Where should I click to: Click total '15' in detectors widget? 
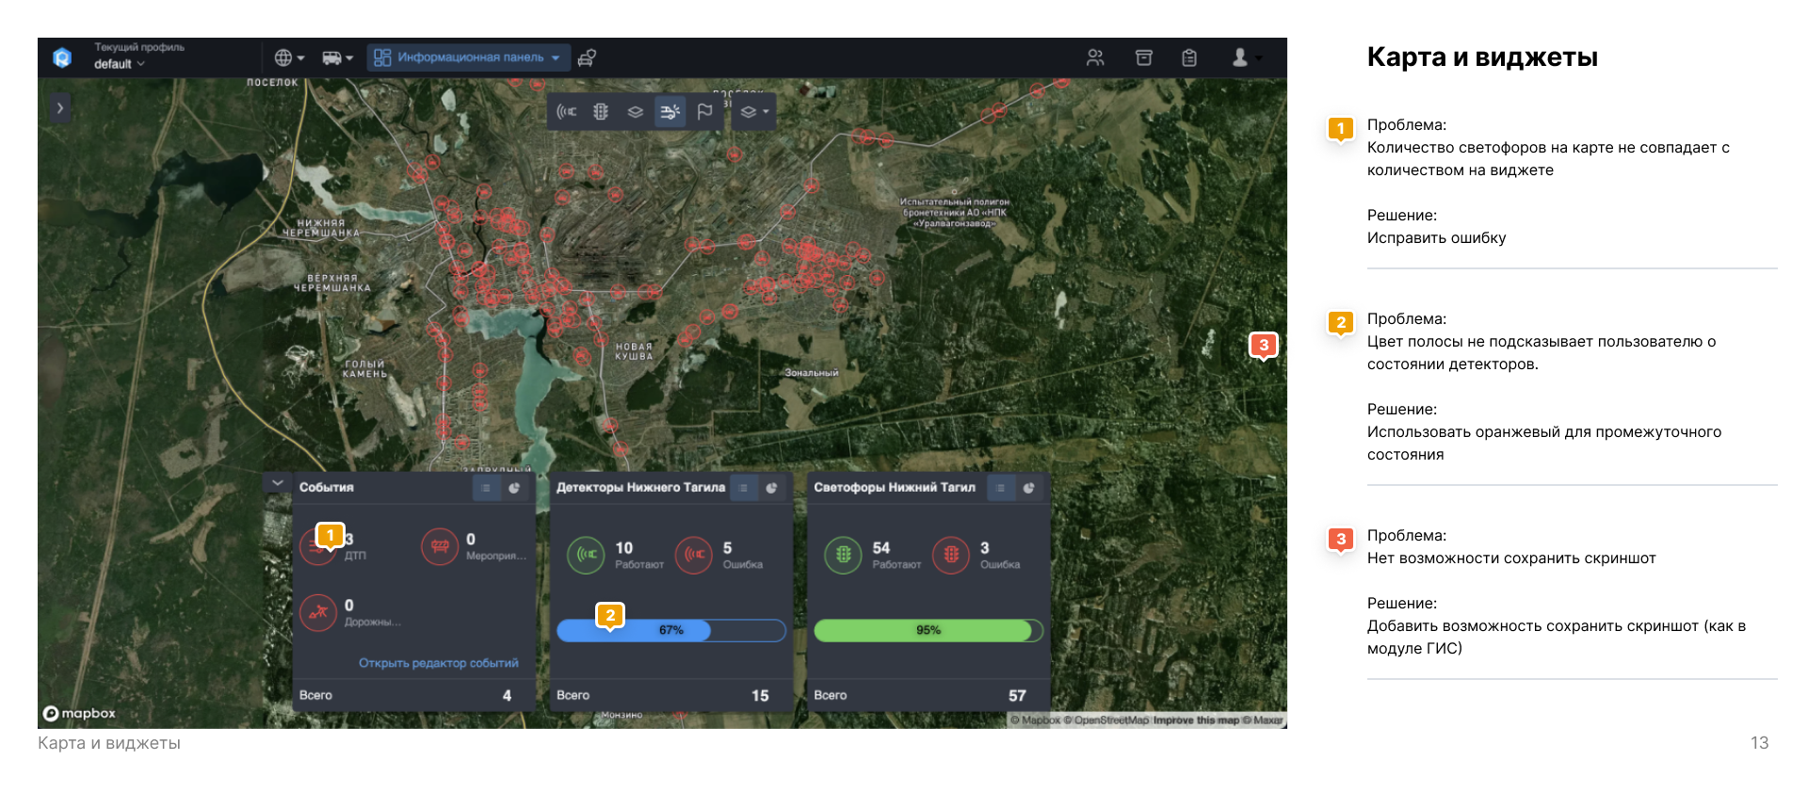point(760,696)
